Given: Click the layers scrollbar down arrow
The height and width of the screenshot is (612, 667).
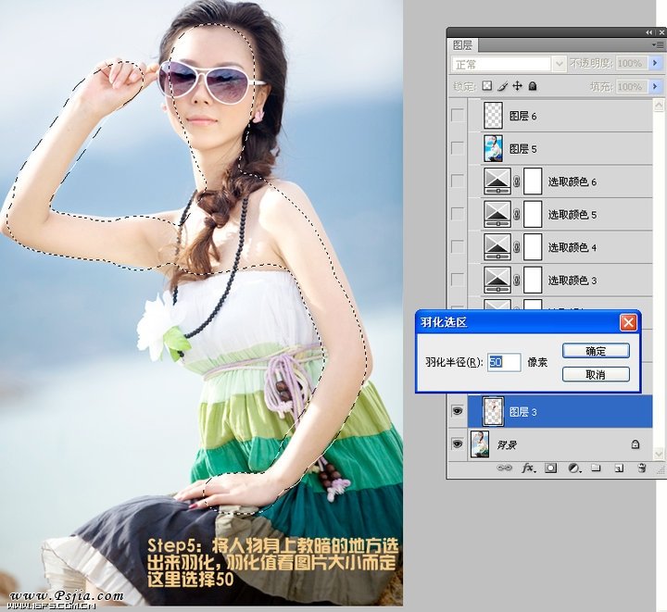Looking at the screenshot, I should [x=659, y=454].
